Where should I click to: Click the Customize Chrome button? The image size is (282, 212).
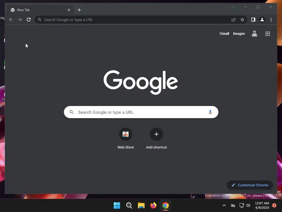(x=250, y=185)
